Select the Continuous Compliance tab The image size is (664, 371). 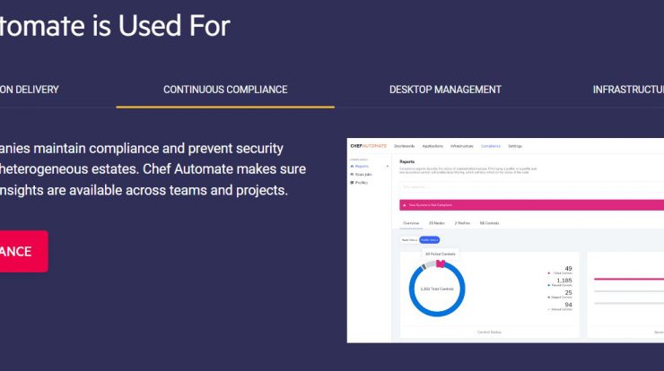coord(225,90)
